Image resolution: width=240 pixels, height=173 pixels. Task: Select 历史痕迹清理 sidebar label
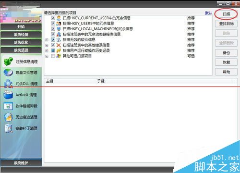click(x=26, y=117)
